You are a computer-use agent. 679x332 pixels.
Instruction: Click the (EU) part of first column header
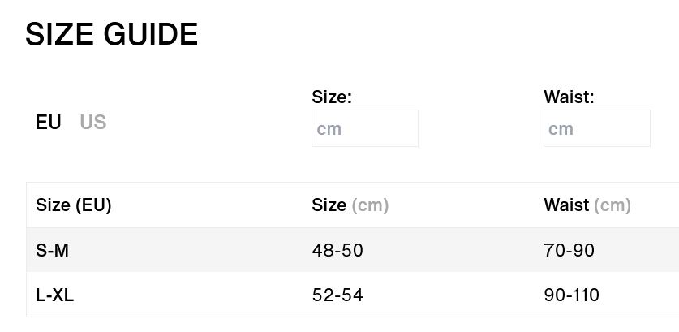[x=93, y=205]
